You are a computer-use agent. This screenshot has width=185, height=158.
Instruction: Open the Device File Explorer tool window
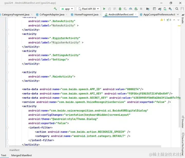[x=183, y=145]
